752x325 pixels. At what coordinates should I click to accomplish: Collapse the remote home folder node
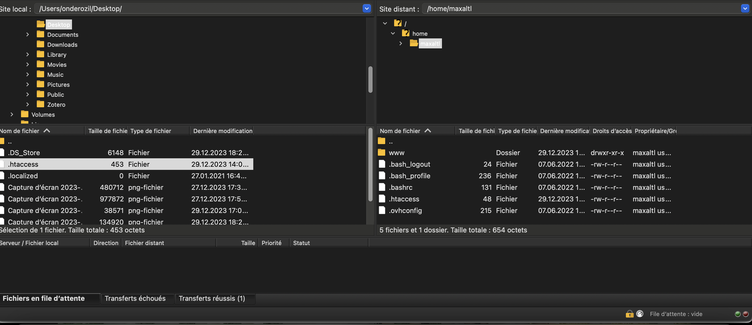(393, 33)
